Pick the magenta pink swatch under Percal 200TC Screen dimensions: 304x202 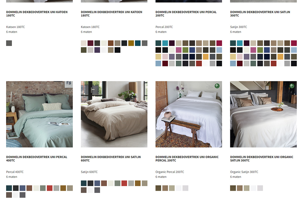[179, 50]
